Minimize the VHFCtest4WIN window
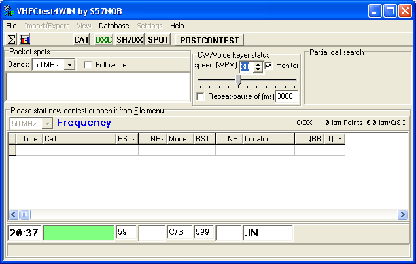The image size is (416, 264). [374, 11]
